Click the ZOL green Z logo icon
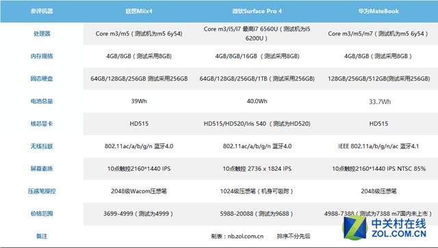 coord(355,228)
